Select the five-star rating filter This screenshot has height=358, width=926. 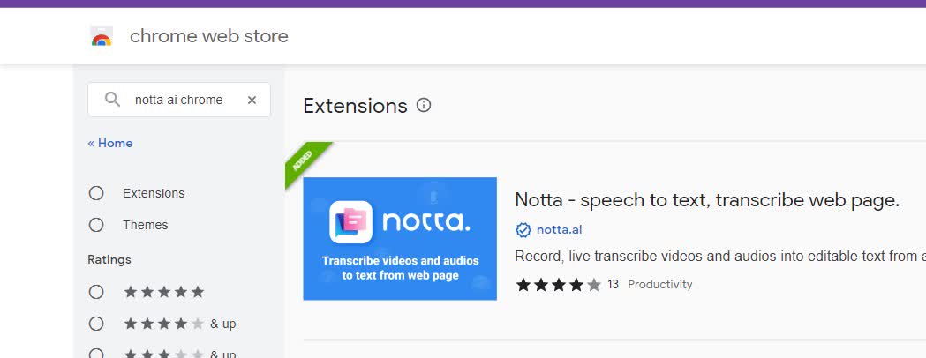96,292
